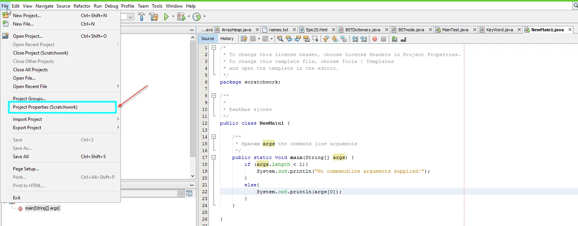The width and height of the screenshot is (578, 226).
Task: Click the Build Project hammer icon
Action: click(141, 17)
